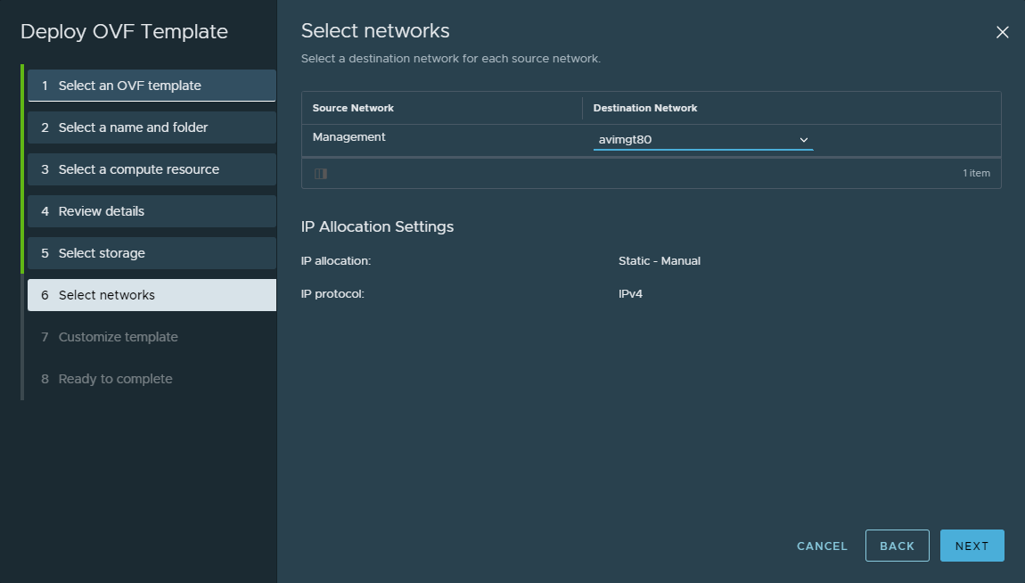Click the Deploy OVF Template title
This screenshot has width=1025, height=583.
(124, 32)
